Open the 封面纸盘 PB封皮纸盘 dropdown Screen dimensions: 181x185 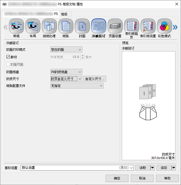[x=66, y=72]
